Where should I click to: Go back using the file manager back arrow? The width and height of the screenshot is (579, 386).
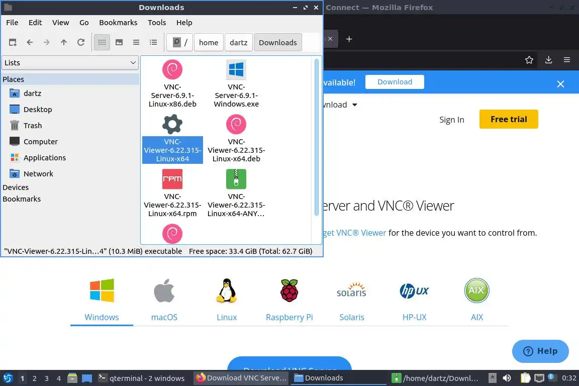coord(30,43)
